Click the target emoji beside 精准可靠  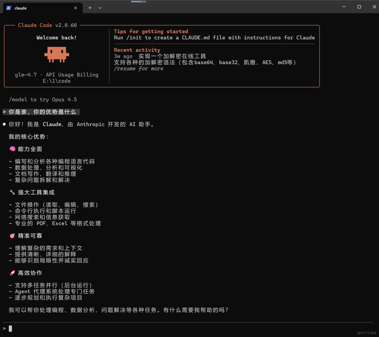tap(12, 235)
